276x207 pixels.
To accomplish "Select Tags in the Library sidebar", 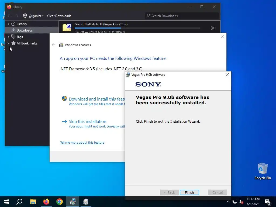I will click(20, 37).
